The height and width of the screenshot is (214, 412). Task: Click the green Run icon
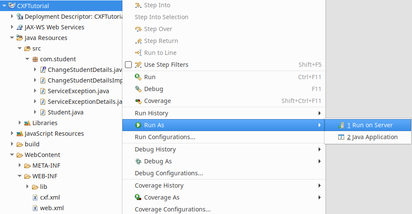click(138, 77)
